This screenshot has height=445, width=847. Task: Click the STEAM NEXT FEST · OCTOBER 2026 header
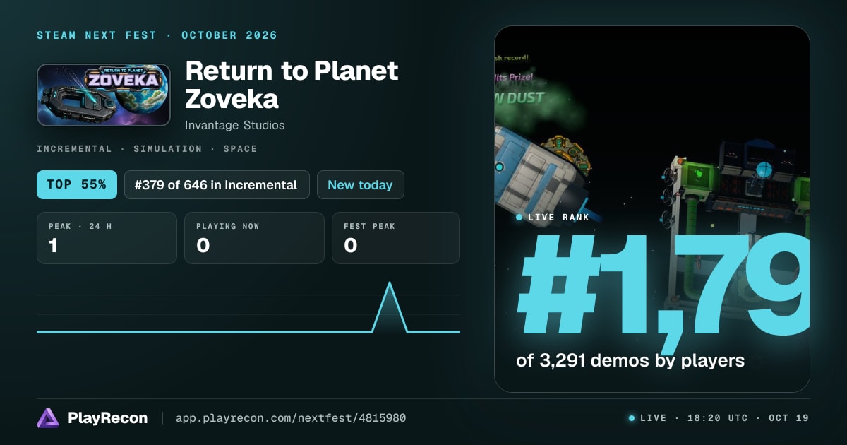click(157, 35)
